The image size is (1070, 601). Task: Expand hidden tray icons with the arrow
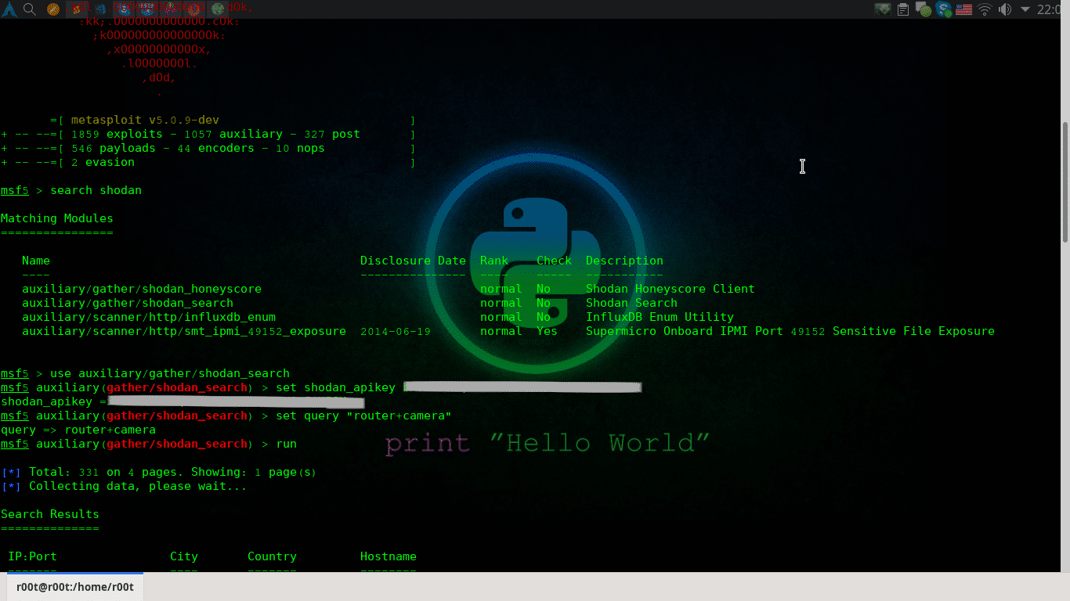1025,9
